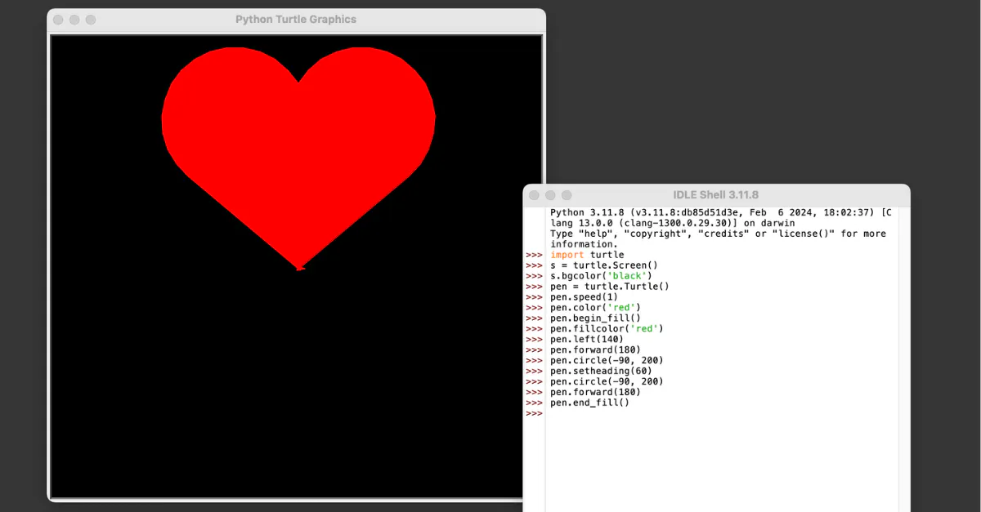Click the IDLE Shell 3.11.8 title bar
981x512 pixels.
pos(715,195)
